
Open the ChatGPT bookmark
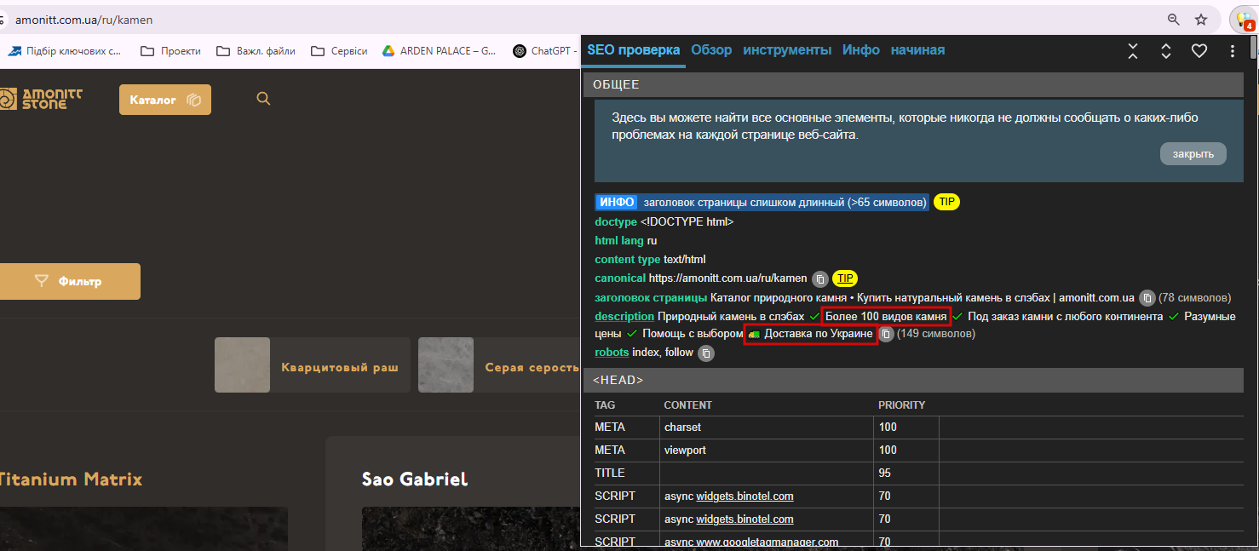546,51
